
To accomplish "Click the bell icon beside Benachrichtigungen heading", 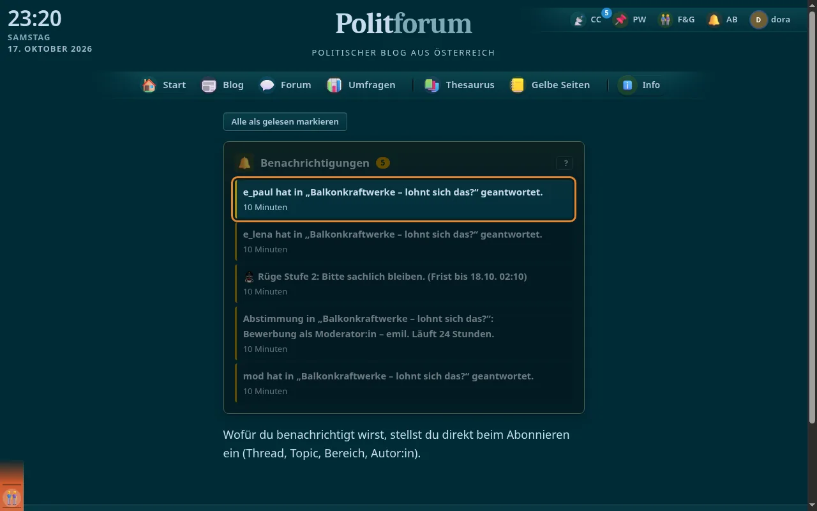I will click(244, 163).
